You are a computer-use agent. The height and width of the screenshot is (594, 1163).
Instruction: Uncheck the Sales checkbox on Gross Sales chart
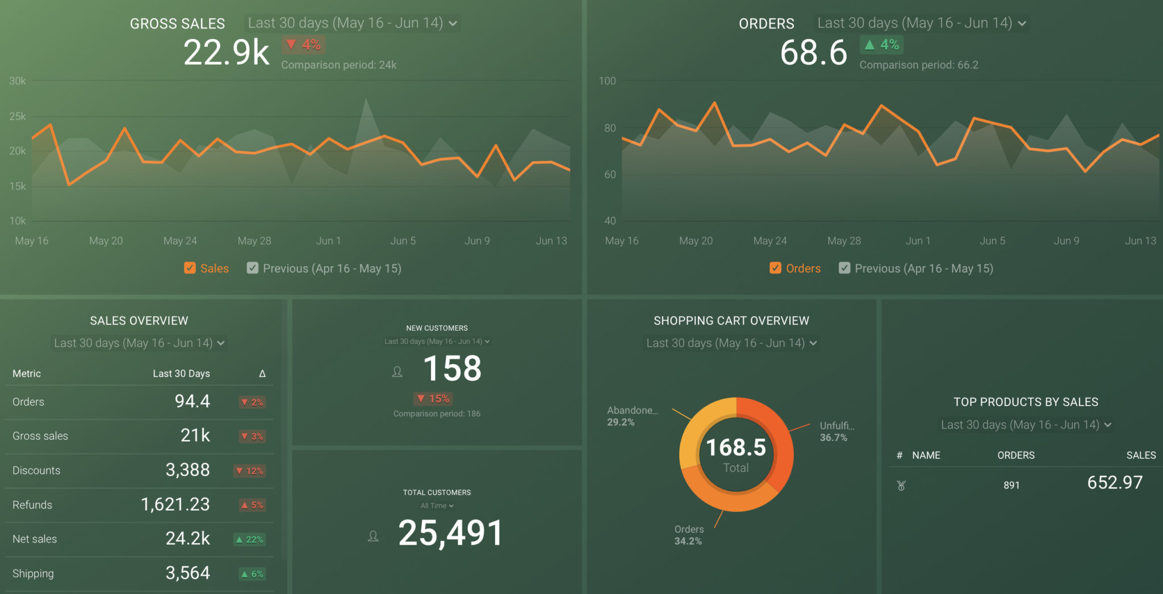point(190,268)
